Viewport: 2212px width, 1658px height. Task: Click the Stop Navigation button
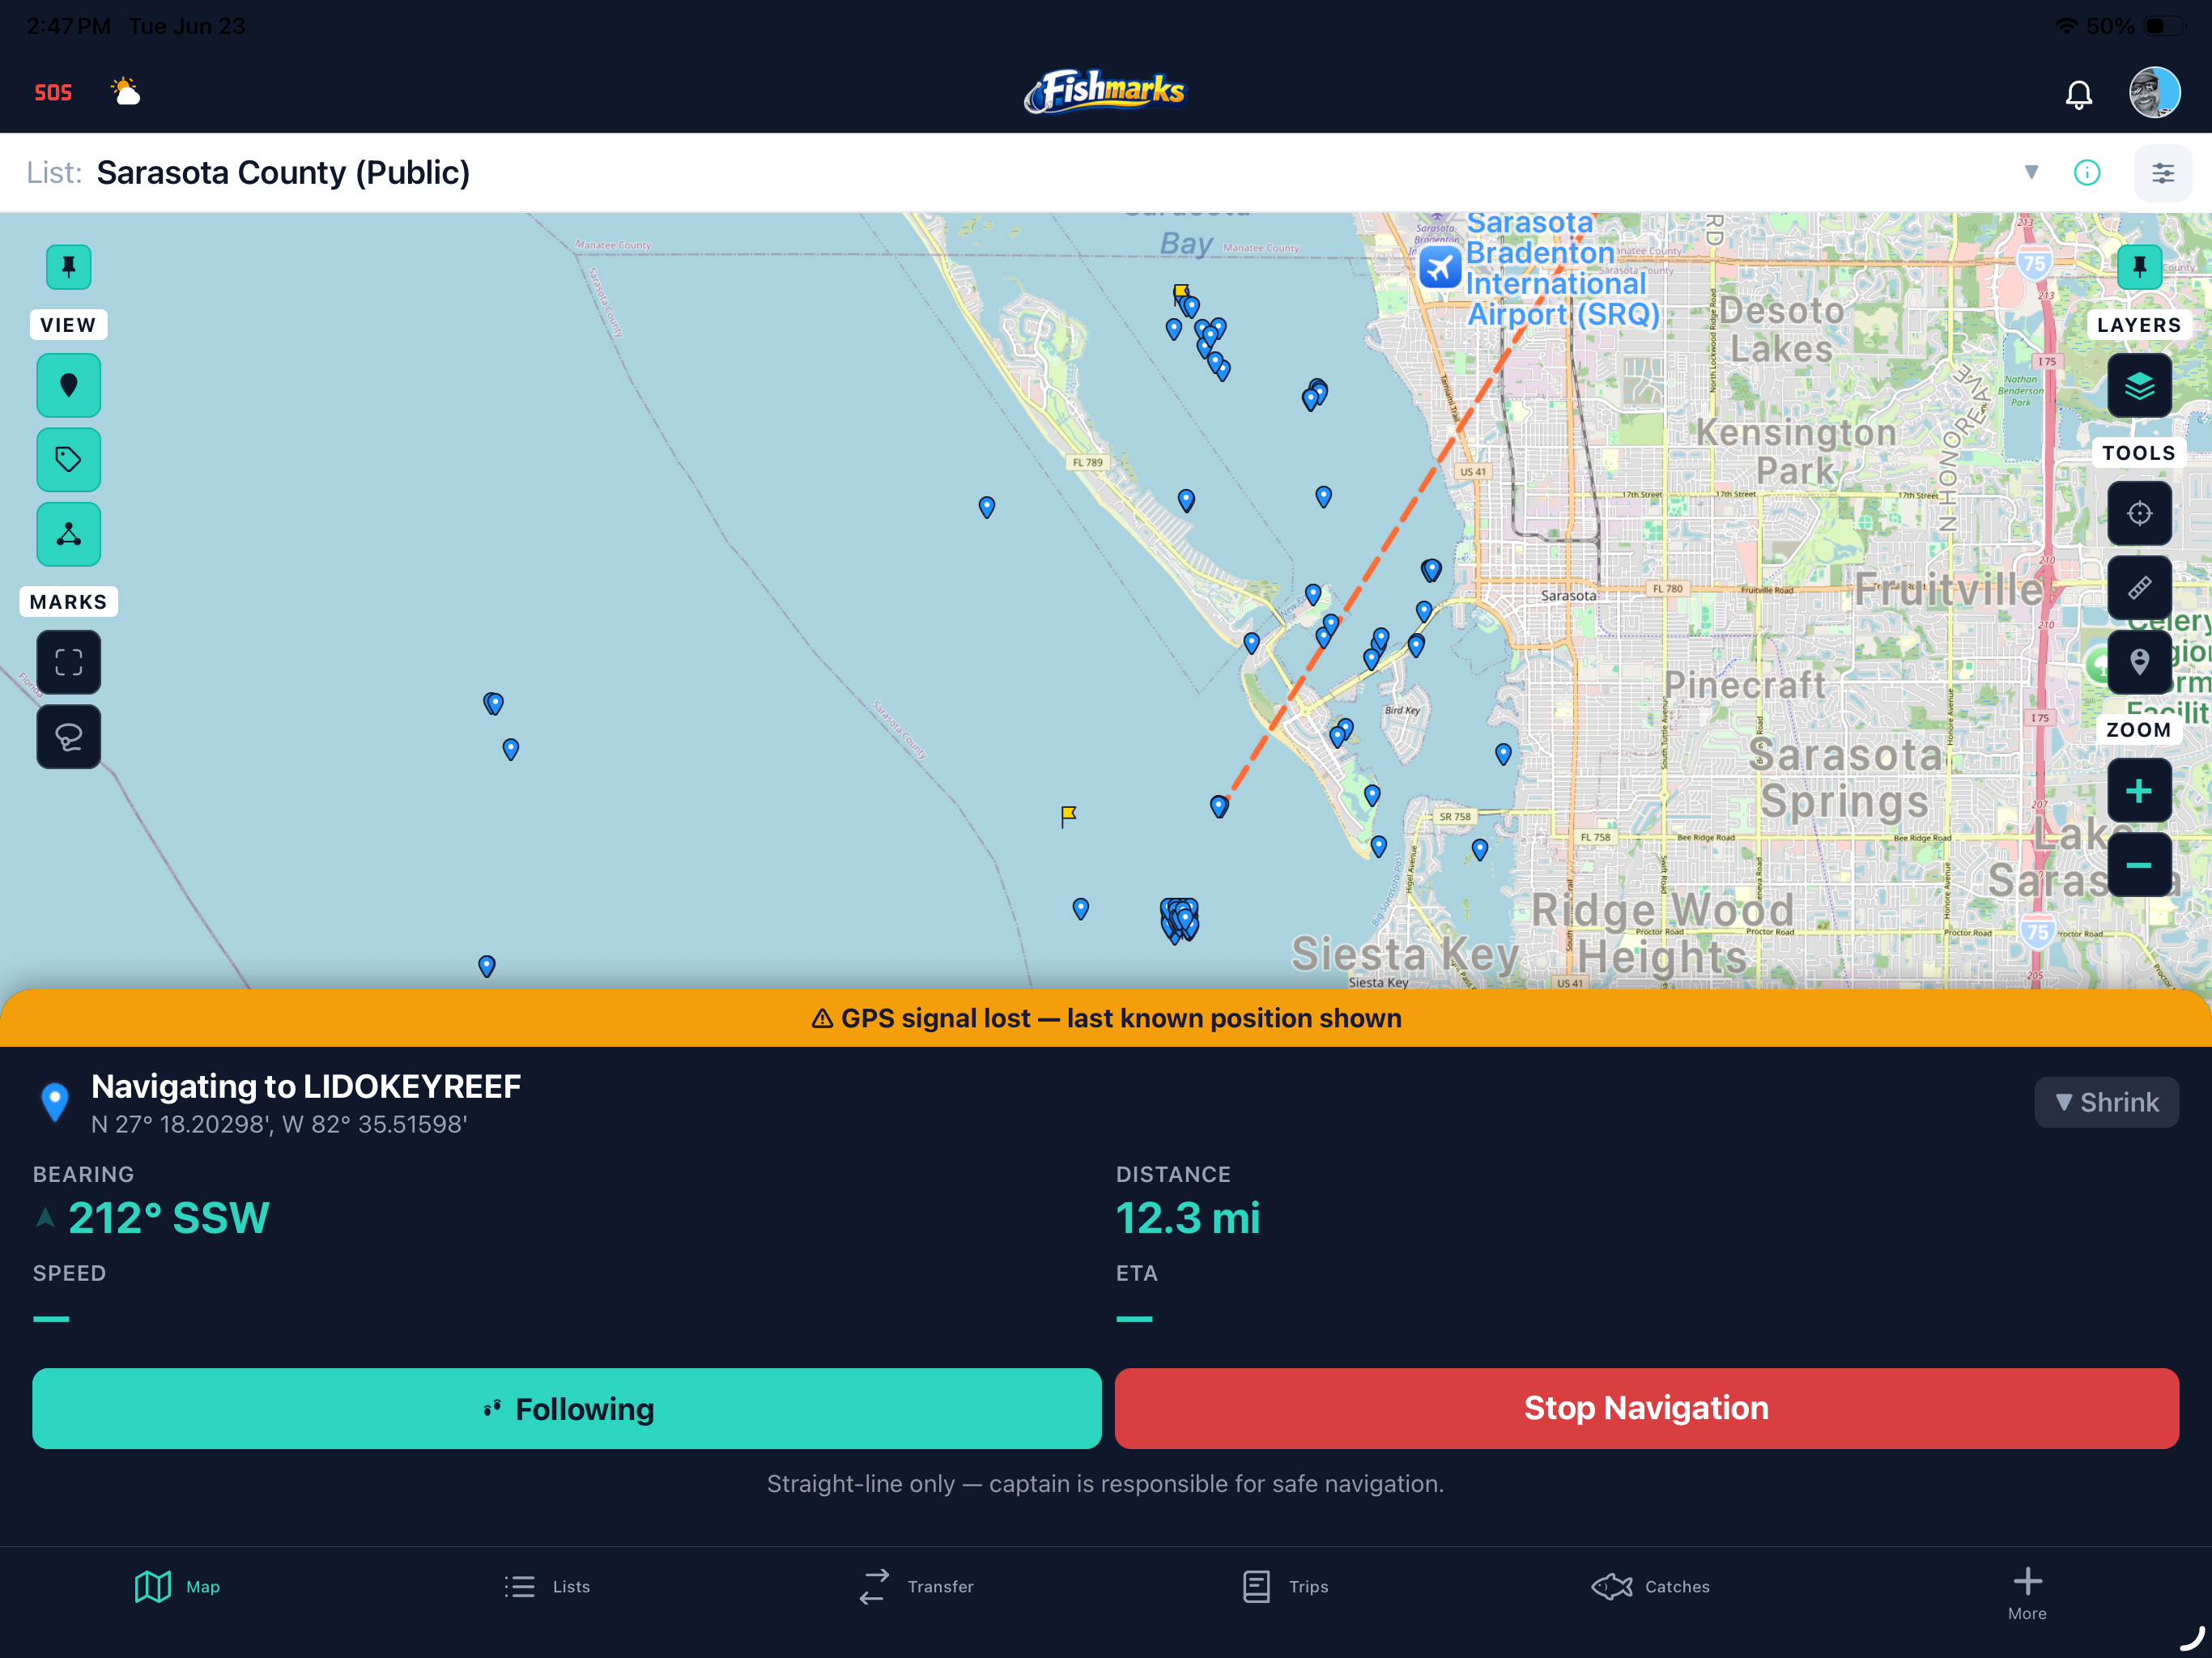click(x=1646, y=1408)
